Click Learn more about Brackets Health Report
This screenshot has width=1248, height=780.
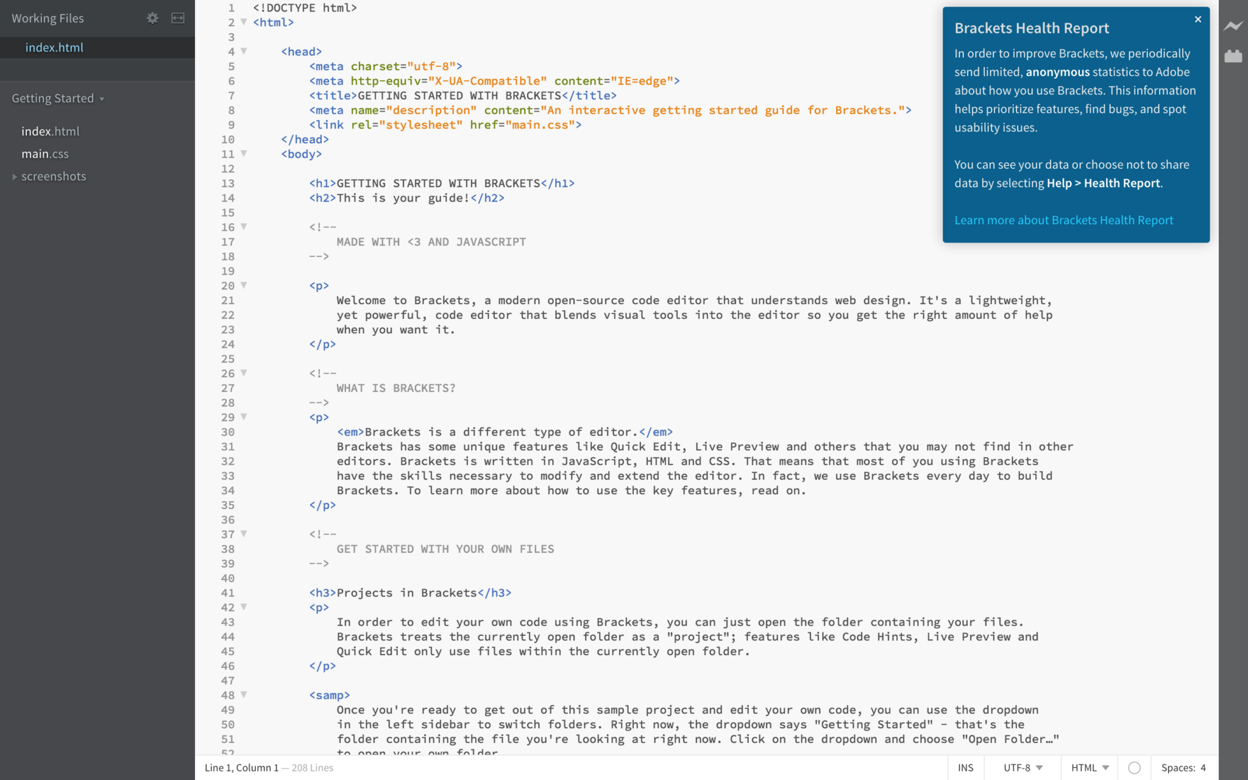coord(1063,219)
